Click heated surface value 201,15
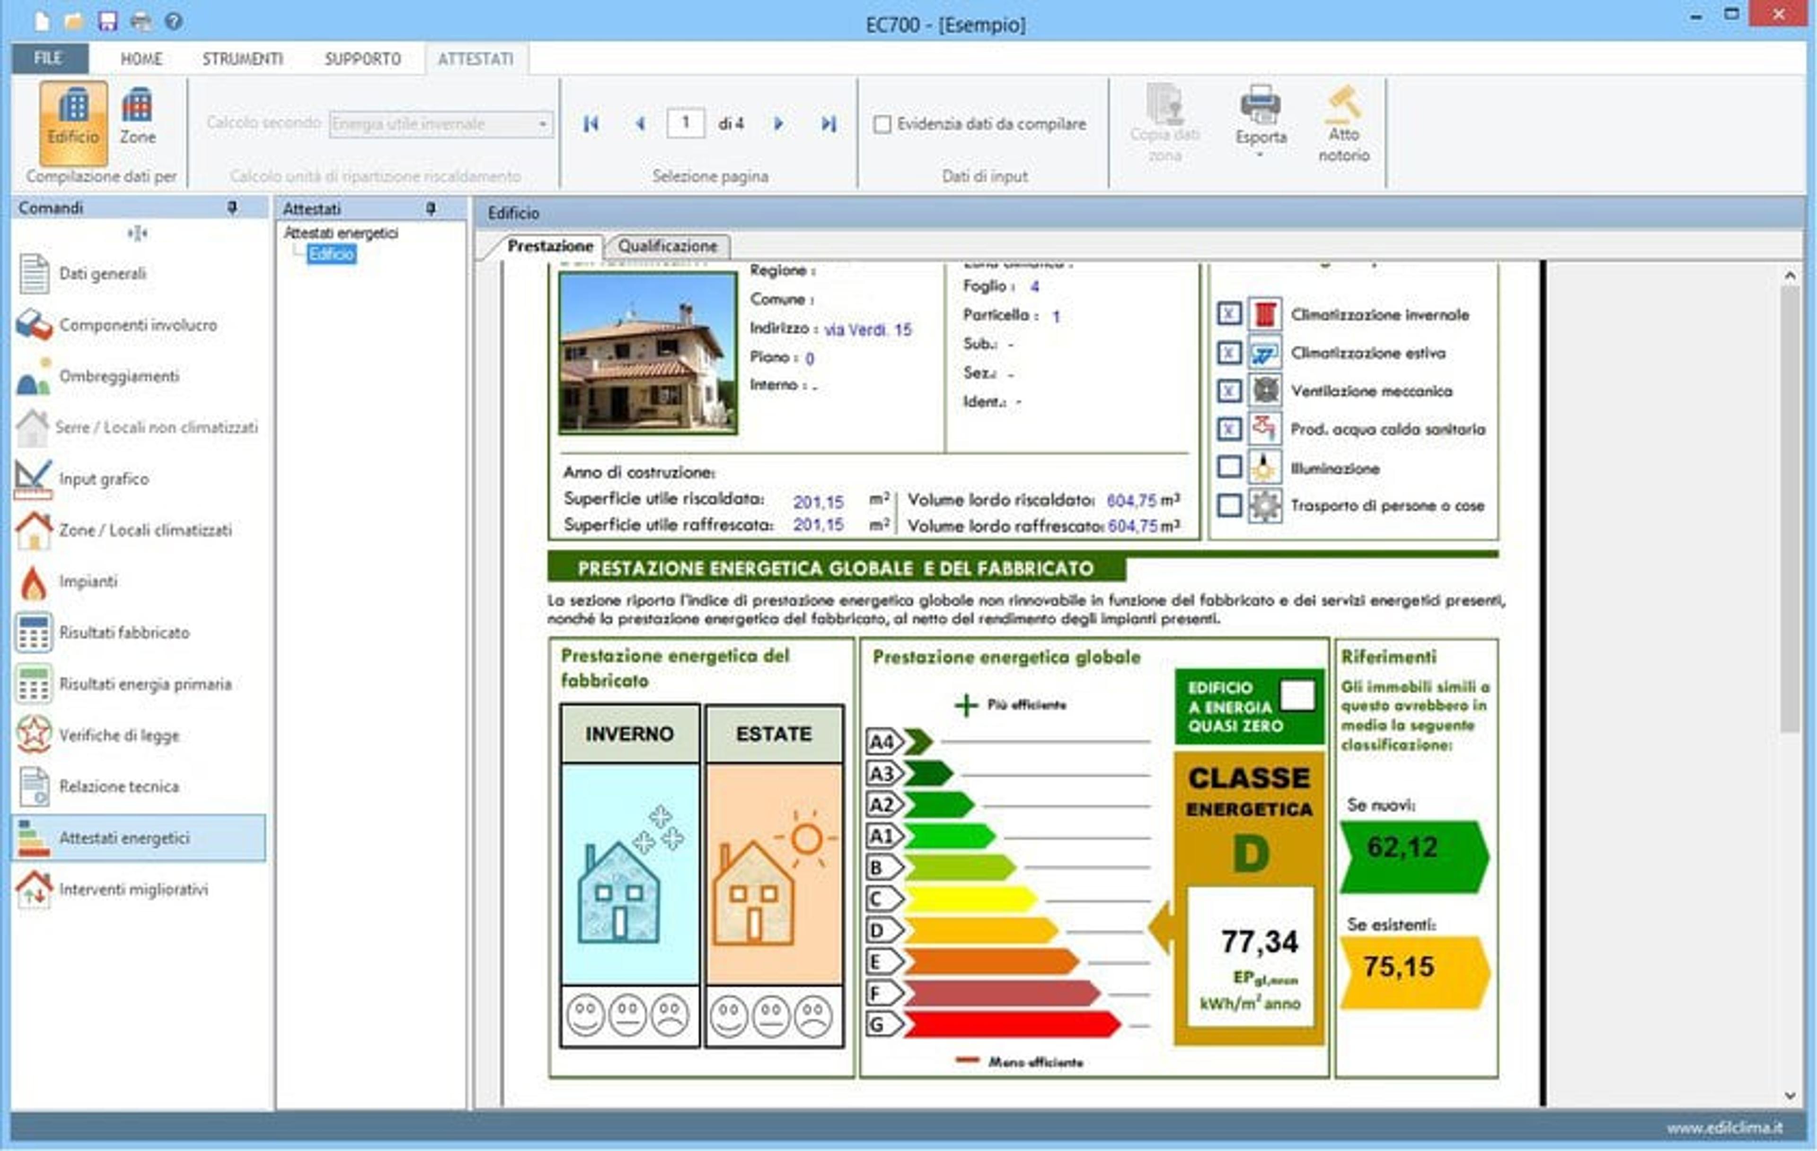Viewport: 1817px width, 1151px height. click(x=819, y=502)
